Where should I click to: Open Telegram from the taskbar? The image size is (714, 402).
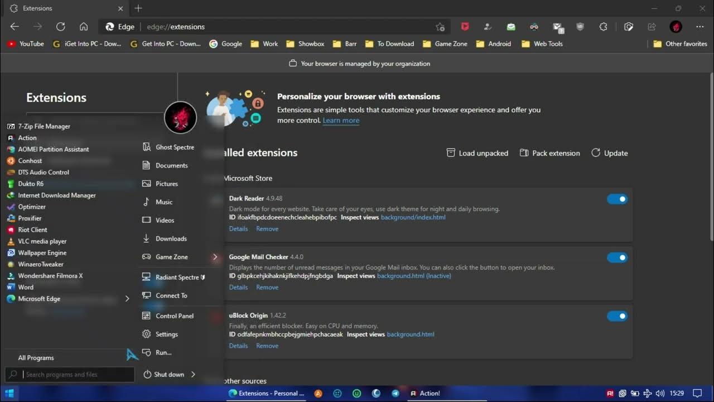click(395, 393)
